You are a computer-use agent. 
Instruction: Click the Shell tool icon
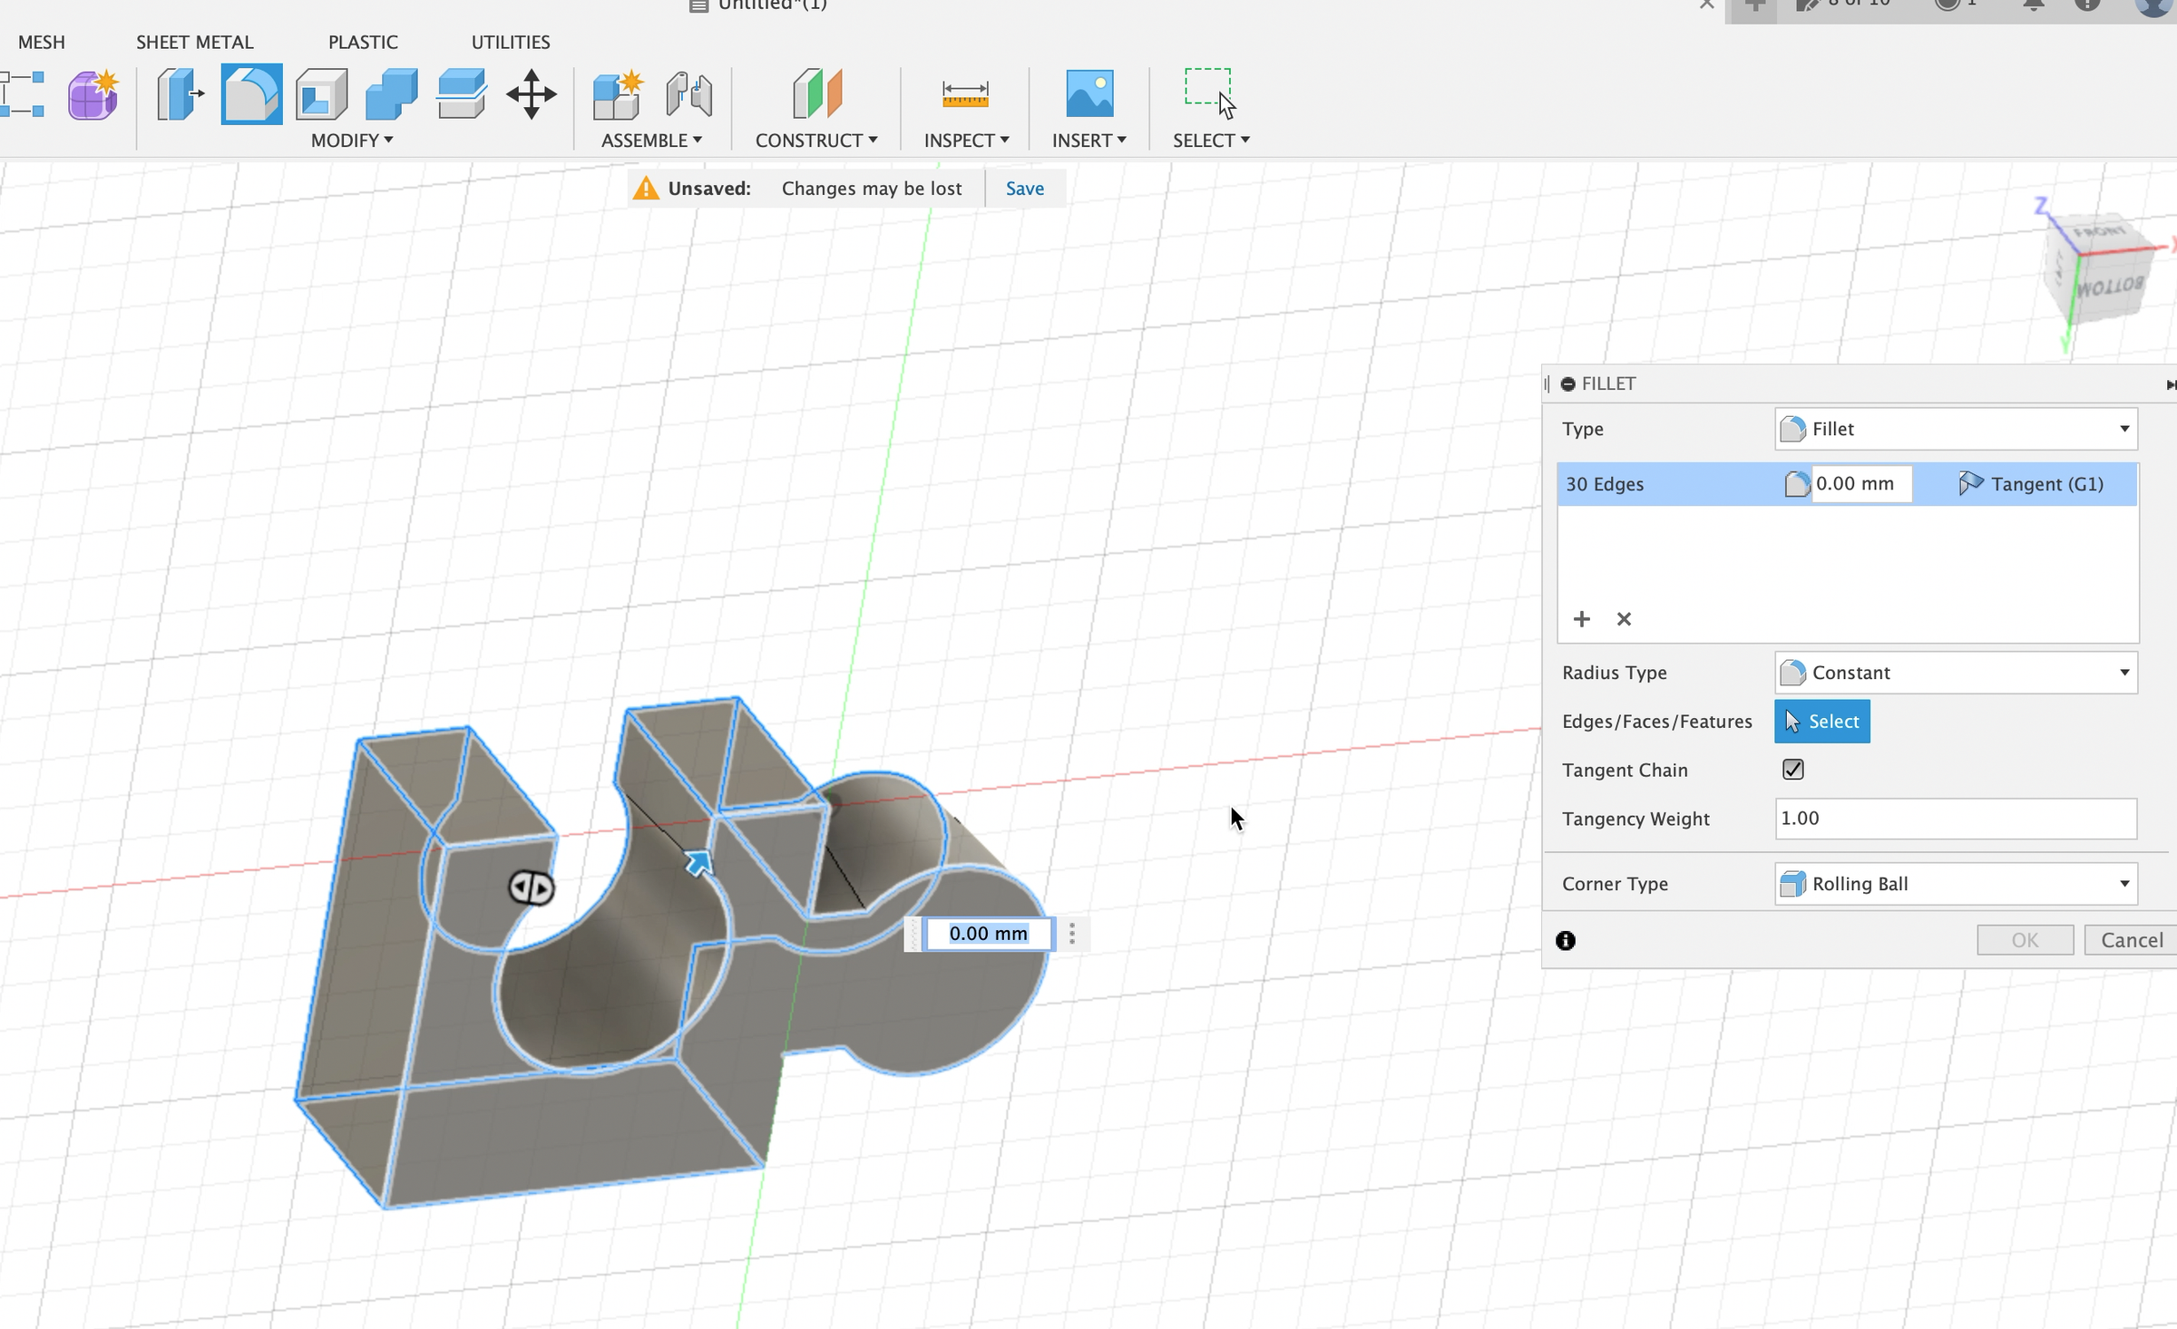tap(321, 94)
